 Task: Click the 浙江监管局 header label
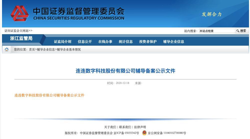point(21,38)
